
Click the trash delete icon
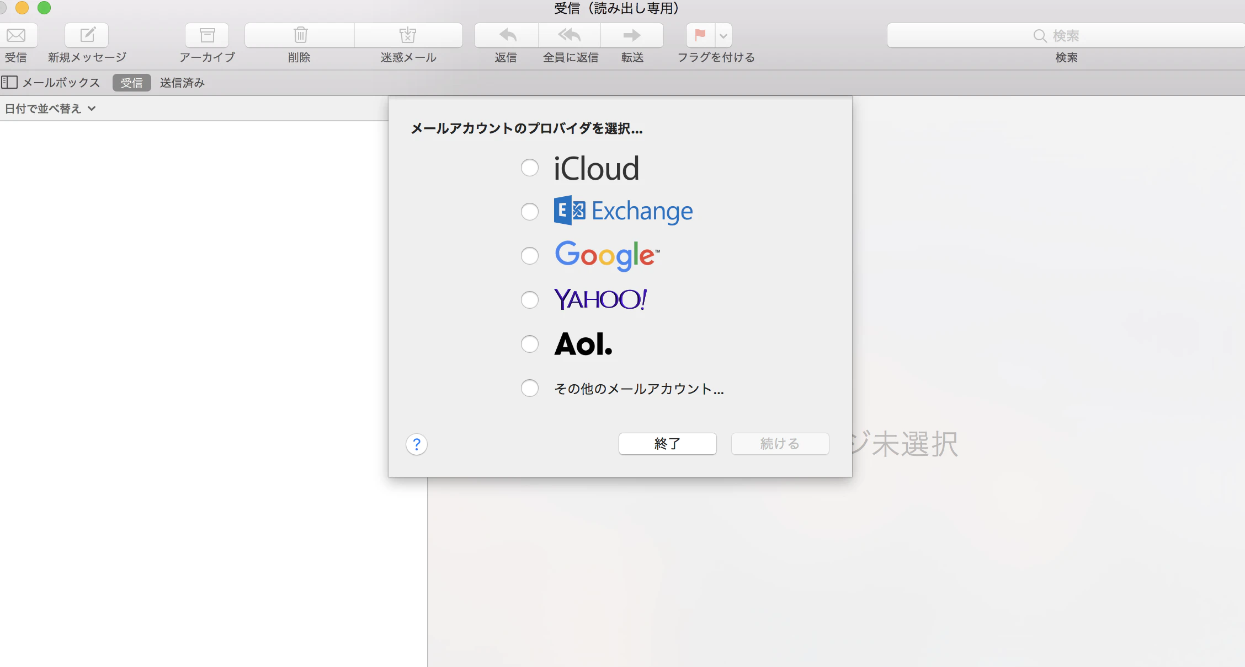300,35
